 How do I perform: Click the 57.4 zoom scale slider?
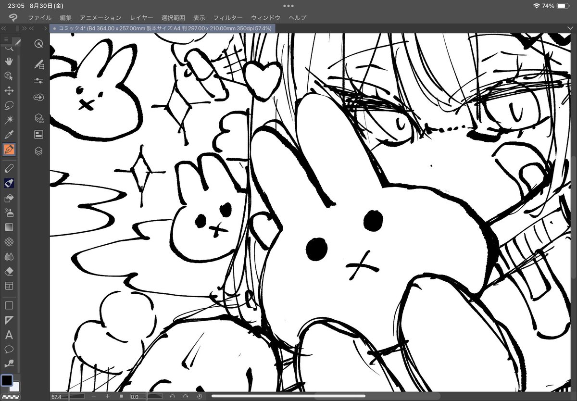click(x=68, y=396)
